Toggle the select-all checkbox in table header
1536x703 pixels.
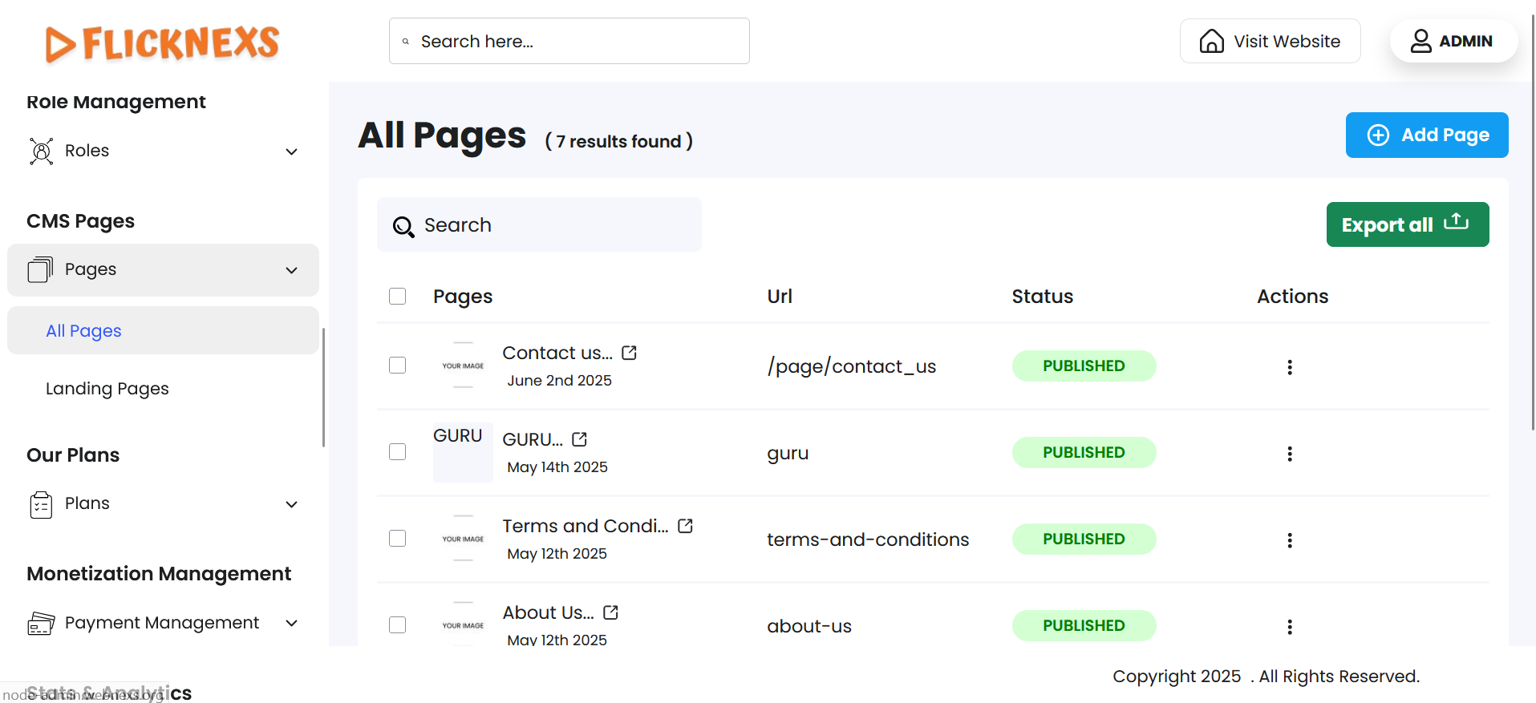[x=397, y=297]
